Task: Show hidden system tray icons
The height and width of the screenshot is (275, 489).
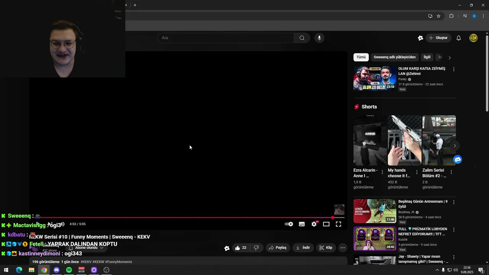Action: [437, 270]
